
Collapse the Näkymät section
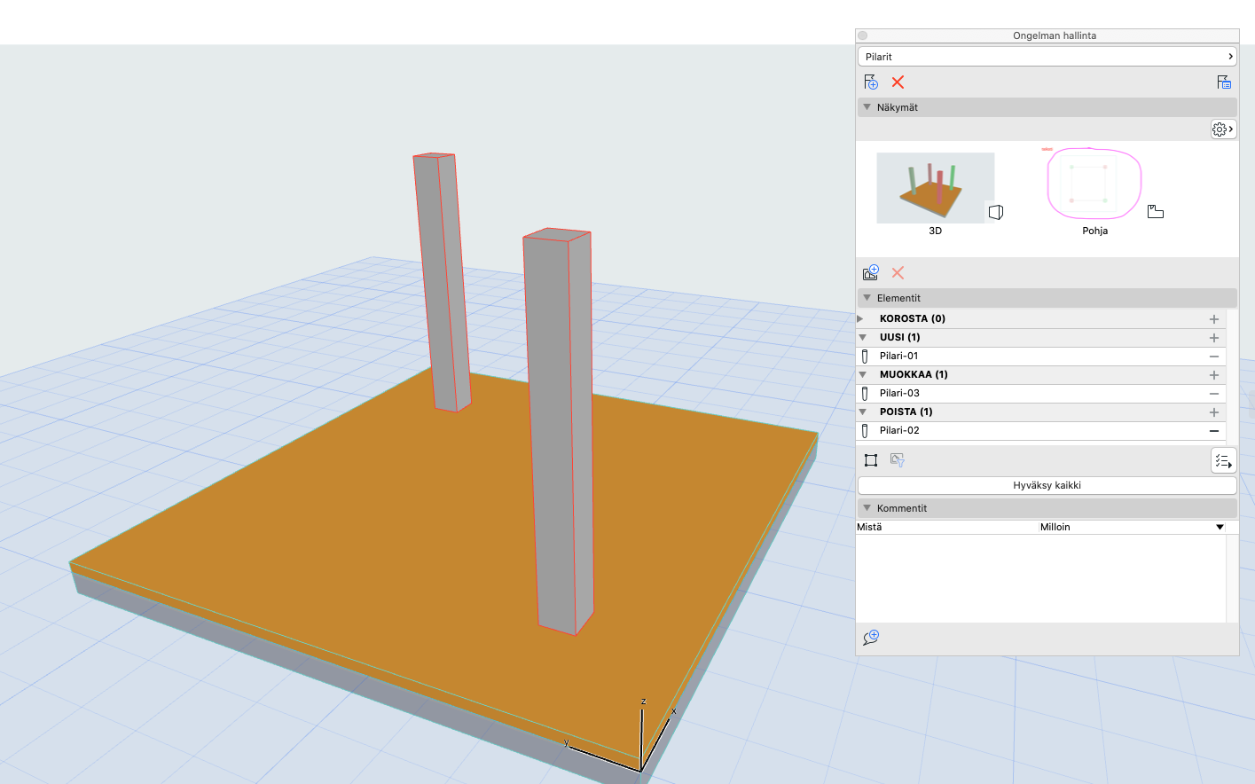867,107
